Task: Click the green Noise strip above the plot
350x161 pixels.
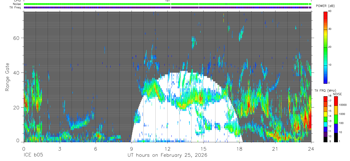Action: pyautogui.click(x=167, y=4)
